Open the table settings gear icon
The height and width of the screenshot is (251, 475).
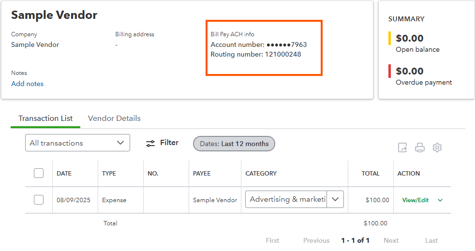pyautogui.click(x=437, y=148)
